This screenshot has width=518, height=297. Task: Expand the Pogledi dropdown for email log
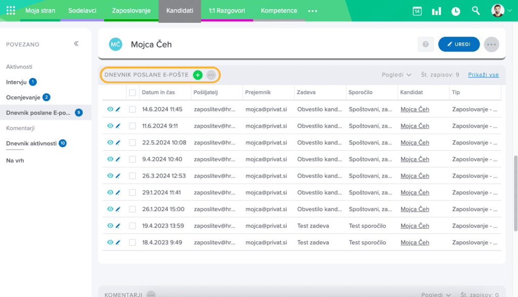[397, 75]
